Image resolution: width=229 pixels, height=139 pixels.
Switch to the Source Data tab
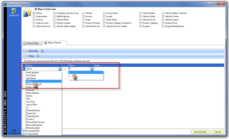point(32,43)
